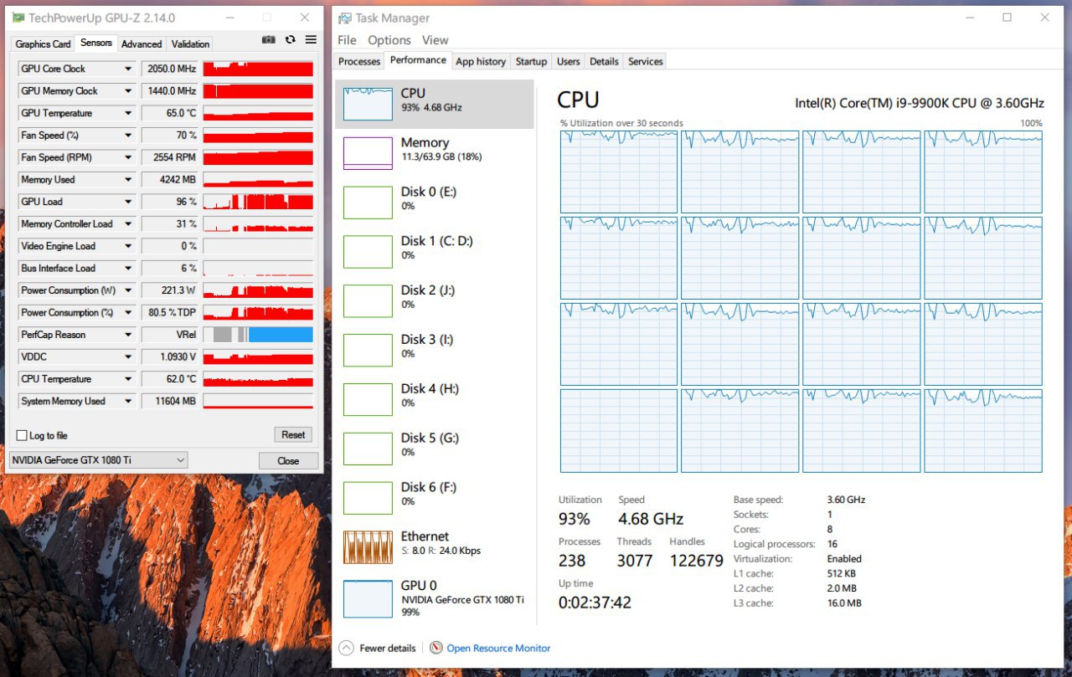Click the 4.68 GHz speed value

(651, 519)
